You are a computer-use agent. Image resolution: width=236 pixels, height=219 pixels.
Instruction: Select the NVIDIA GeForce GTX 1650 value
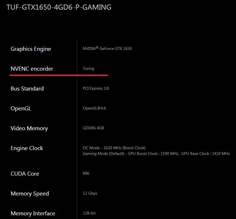107,48
